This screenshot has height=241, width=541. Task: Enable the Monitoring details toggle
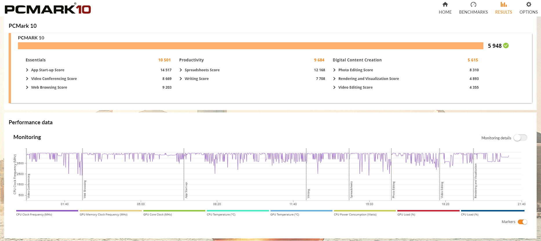[x=520, y=138]
